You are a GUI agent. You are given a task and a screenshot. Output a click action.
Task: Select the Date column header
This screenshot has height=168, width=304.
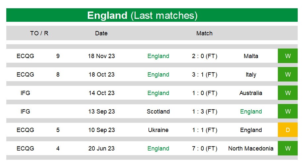[x=101, y=33]
